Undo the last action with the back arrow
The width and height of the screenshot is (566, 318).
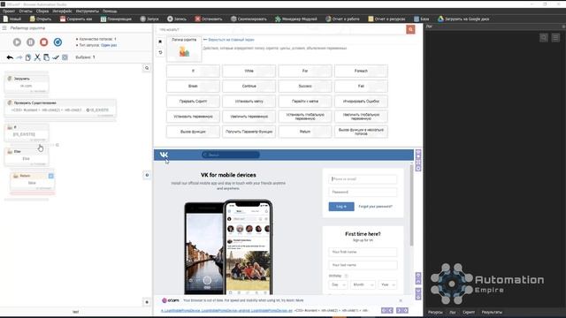10,57
